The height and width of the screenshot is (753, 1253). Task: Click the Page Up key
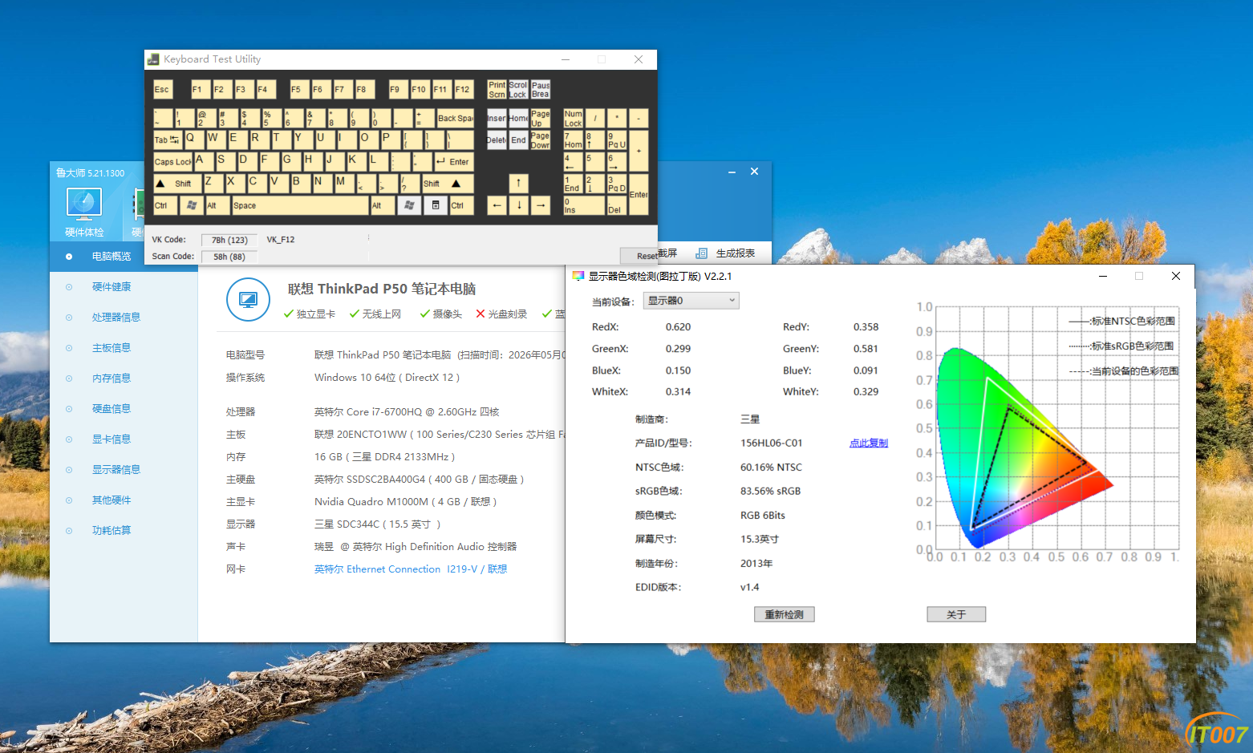click(541, 119)
